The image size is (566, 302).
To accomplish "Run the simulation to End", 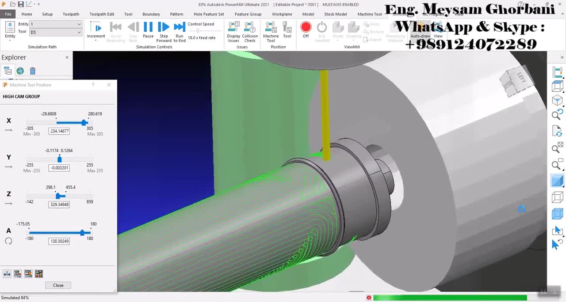I will [x=179, y=32].
